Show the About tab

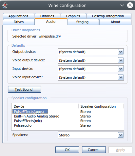[x=115, y=22]
